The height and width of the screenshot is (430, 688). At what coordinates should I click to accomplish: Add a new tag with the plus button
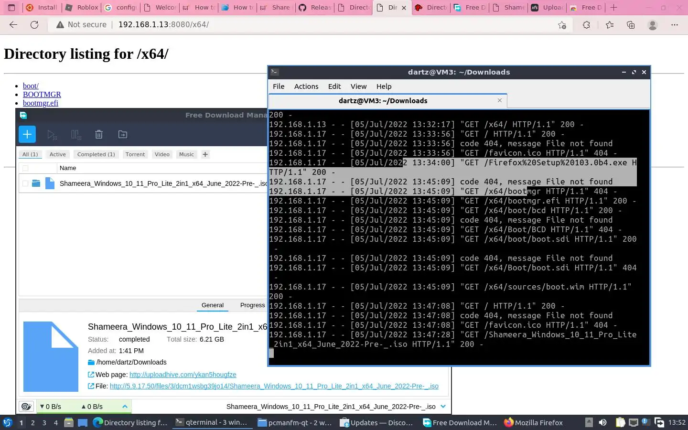pyautogui.click(x=205, y=154)
